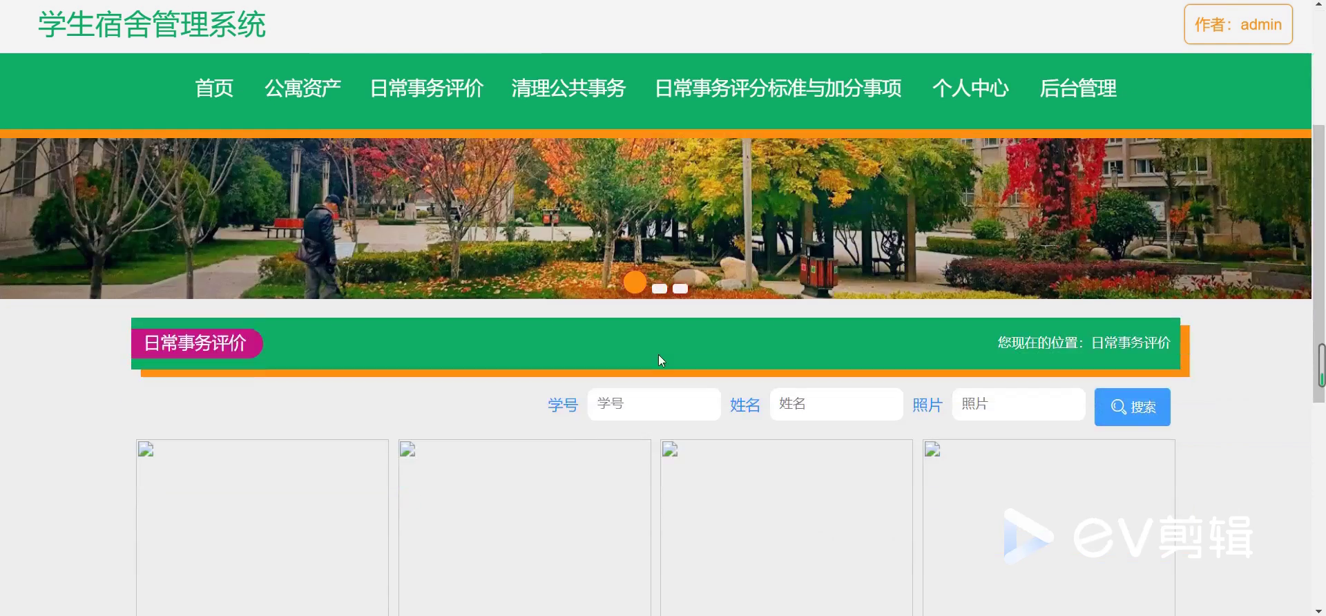
Task: Open the 公寓资产 menu item
Action: [x=302, y=88]
